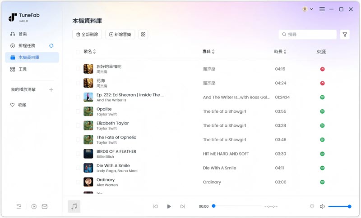Click album art of Die With A Smile
This screenshot has height=218, width=361.
[88, 168]
